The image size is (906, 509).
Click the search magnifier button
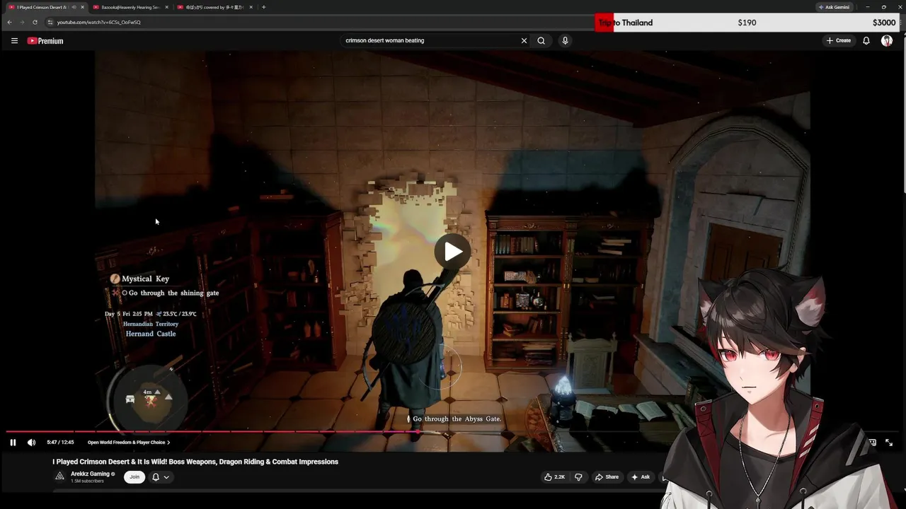tap(541, 40)
